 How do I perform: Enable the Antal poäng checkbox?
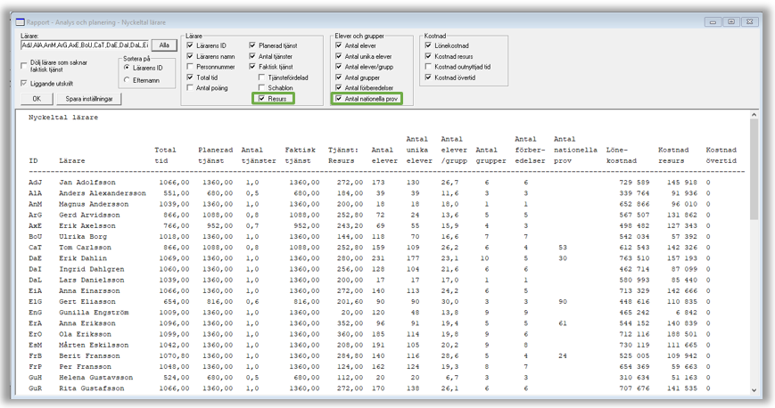click(x=190, y=88)
